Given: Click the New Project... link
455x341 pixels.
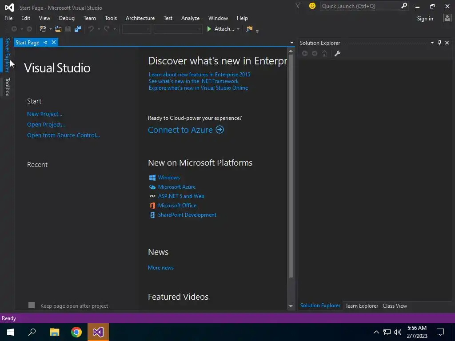Looking at the screenshot, I should pos(44,114).
